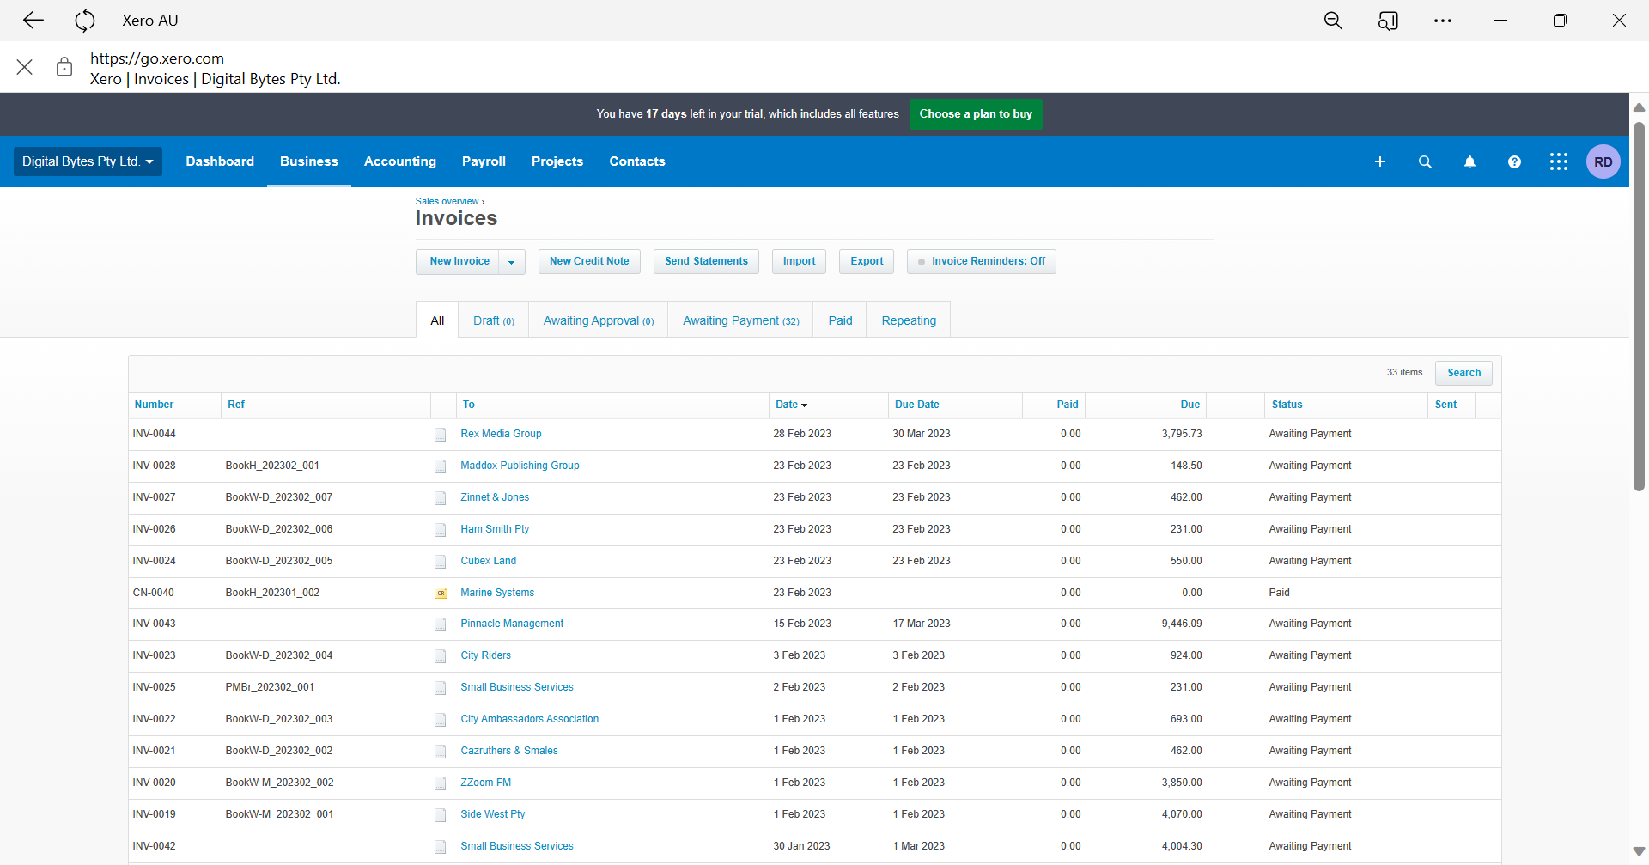The image size is (1649, 865).
Task: Switch to the Awaiting Approval tab
Action: pyautogui.click(x=599, y=320)
